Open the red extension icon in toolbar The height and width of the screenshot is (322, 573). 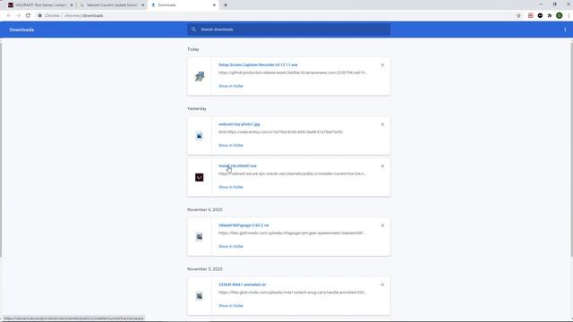point(531,16)
